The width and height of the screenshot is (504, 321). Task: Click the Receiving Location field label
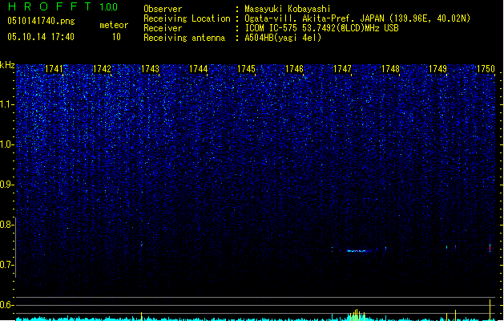(x=187, y=18)
